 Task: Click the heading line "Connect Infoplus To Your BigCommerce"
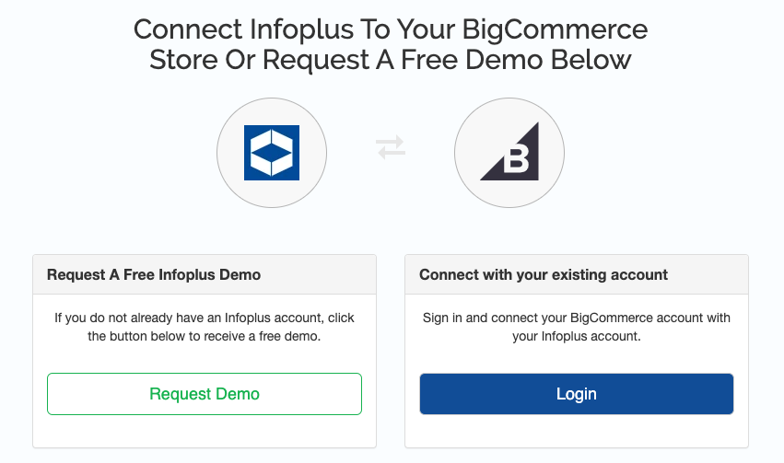(x=392, y=29)
